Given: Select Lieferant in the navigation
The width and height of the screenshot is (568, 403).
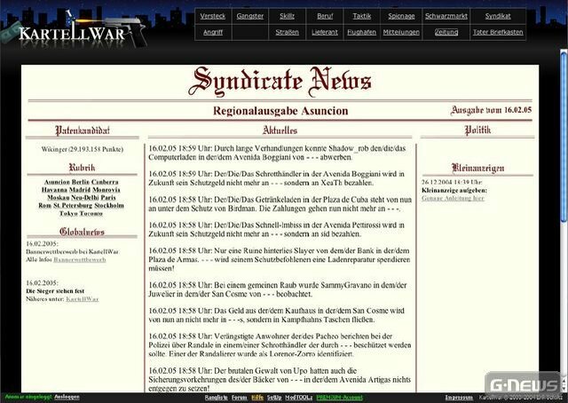Looking at the screenshot, I should pos(325,32).
